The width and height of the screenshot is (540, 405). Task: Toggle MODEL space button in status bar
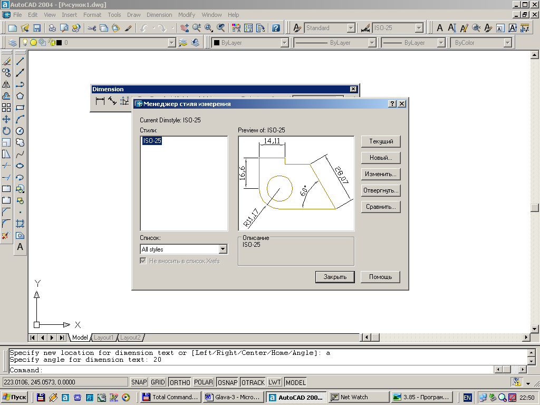click(295, 382)
